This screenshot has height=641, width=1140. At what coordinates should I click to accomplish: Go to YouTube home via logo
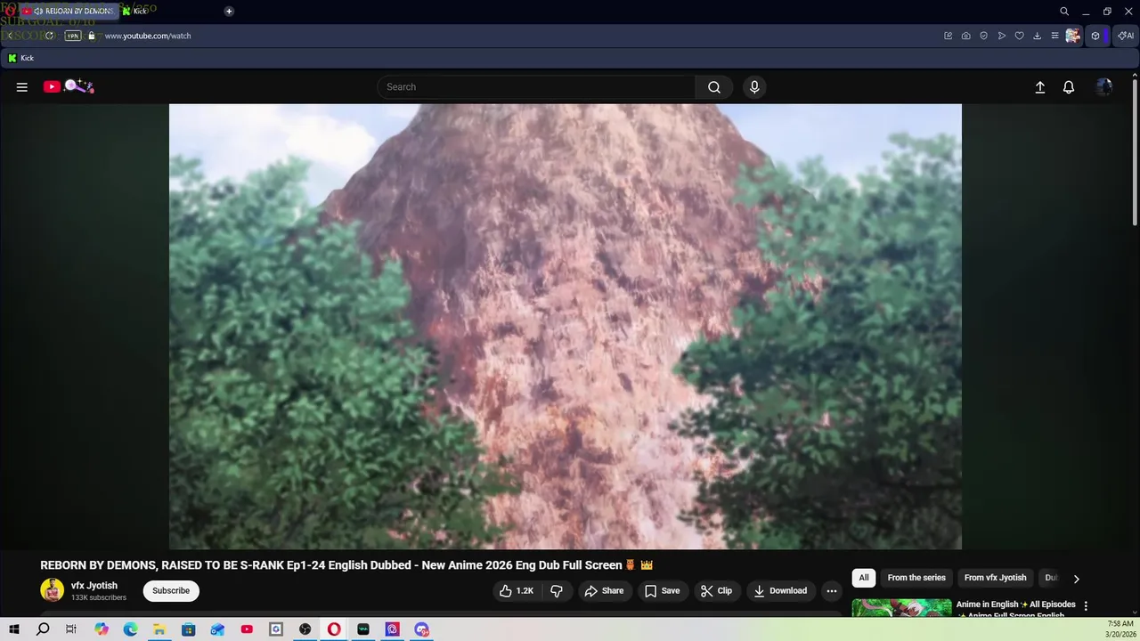click(68, 86)
